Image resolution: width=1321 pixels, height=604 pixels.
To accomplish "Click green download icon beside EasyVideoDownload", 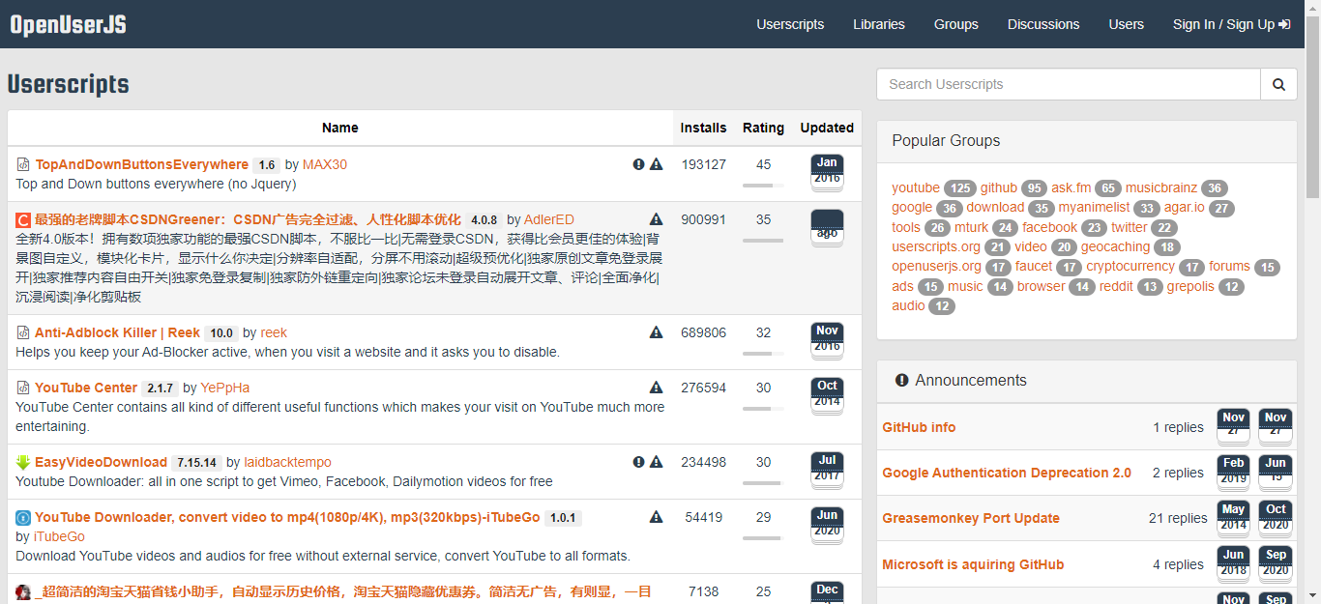I will (23, 462).
